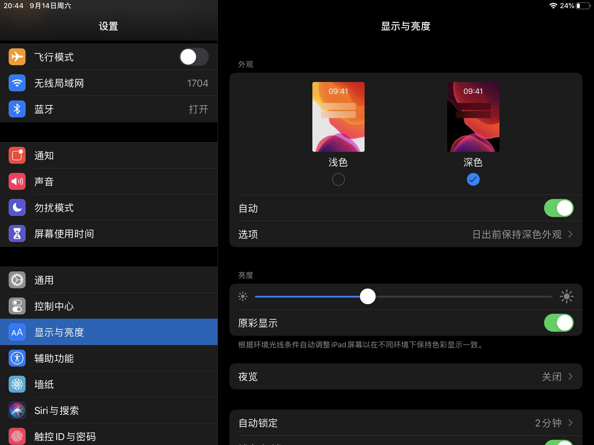Click the 辅助功能 accessibility icon
The height and width of the screenshot is (445, 594).
click(x=17, y=358)
